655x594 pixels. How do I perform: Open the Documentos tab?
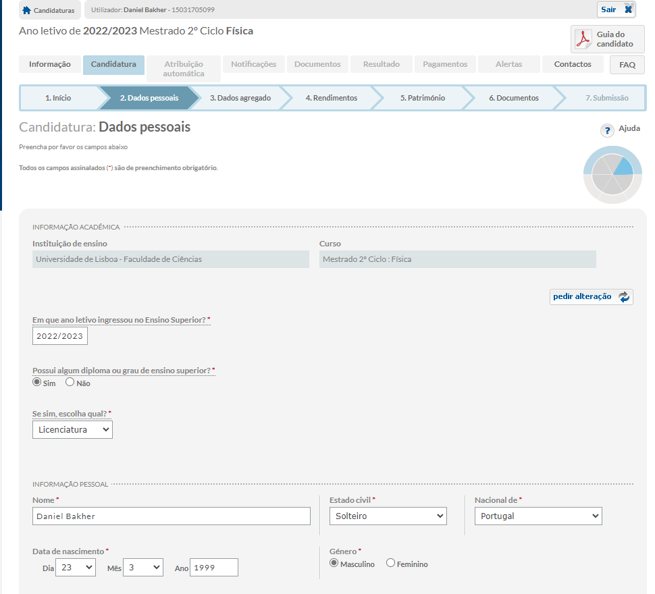point(317,64)
